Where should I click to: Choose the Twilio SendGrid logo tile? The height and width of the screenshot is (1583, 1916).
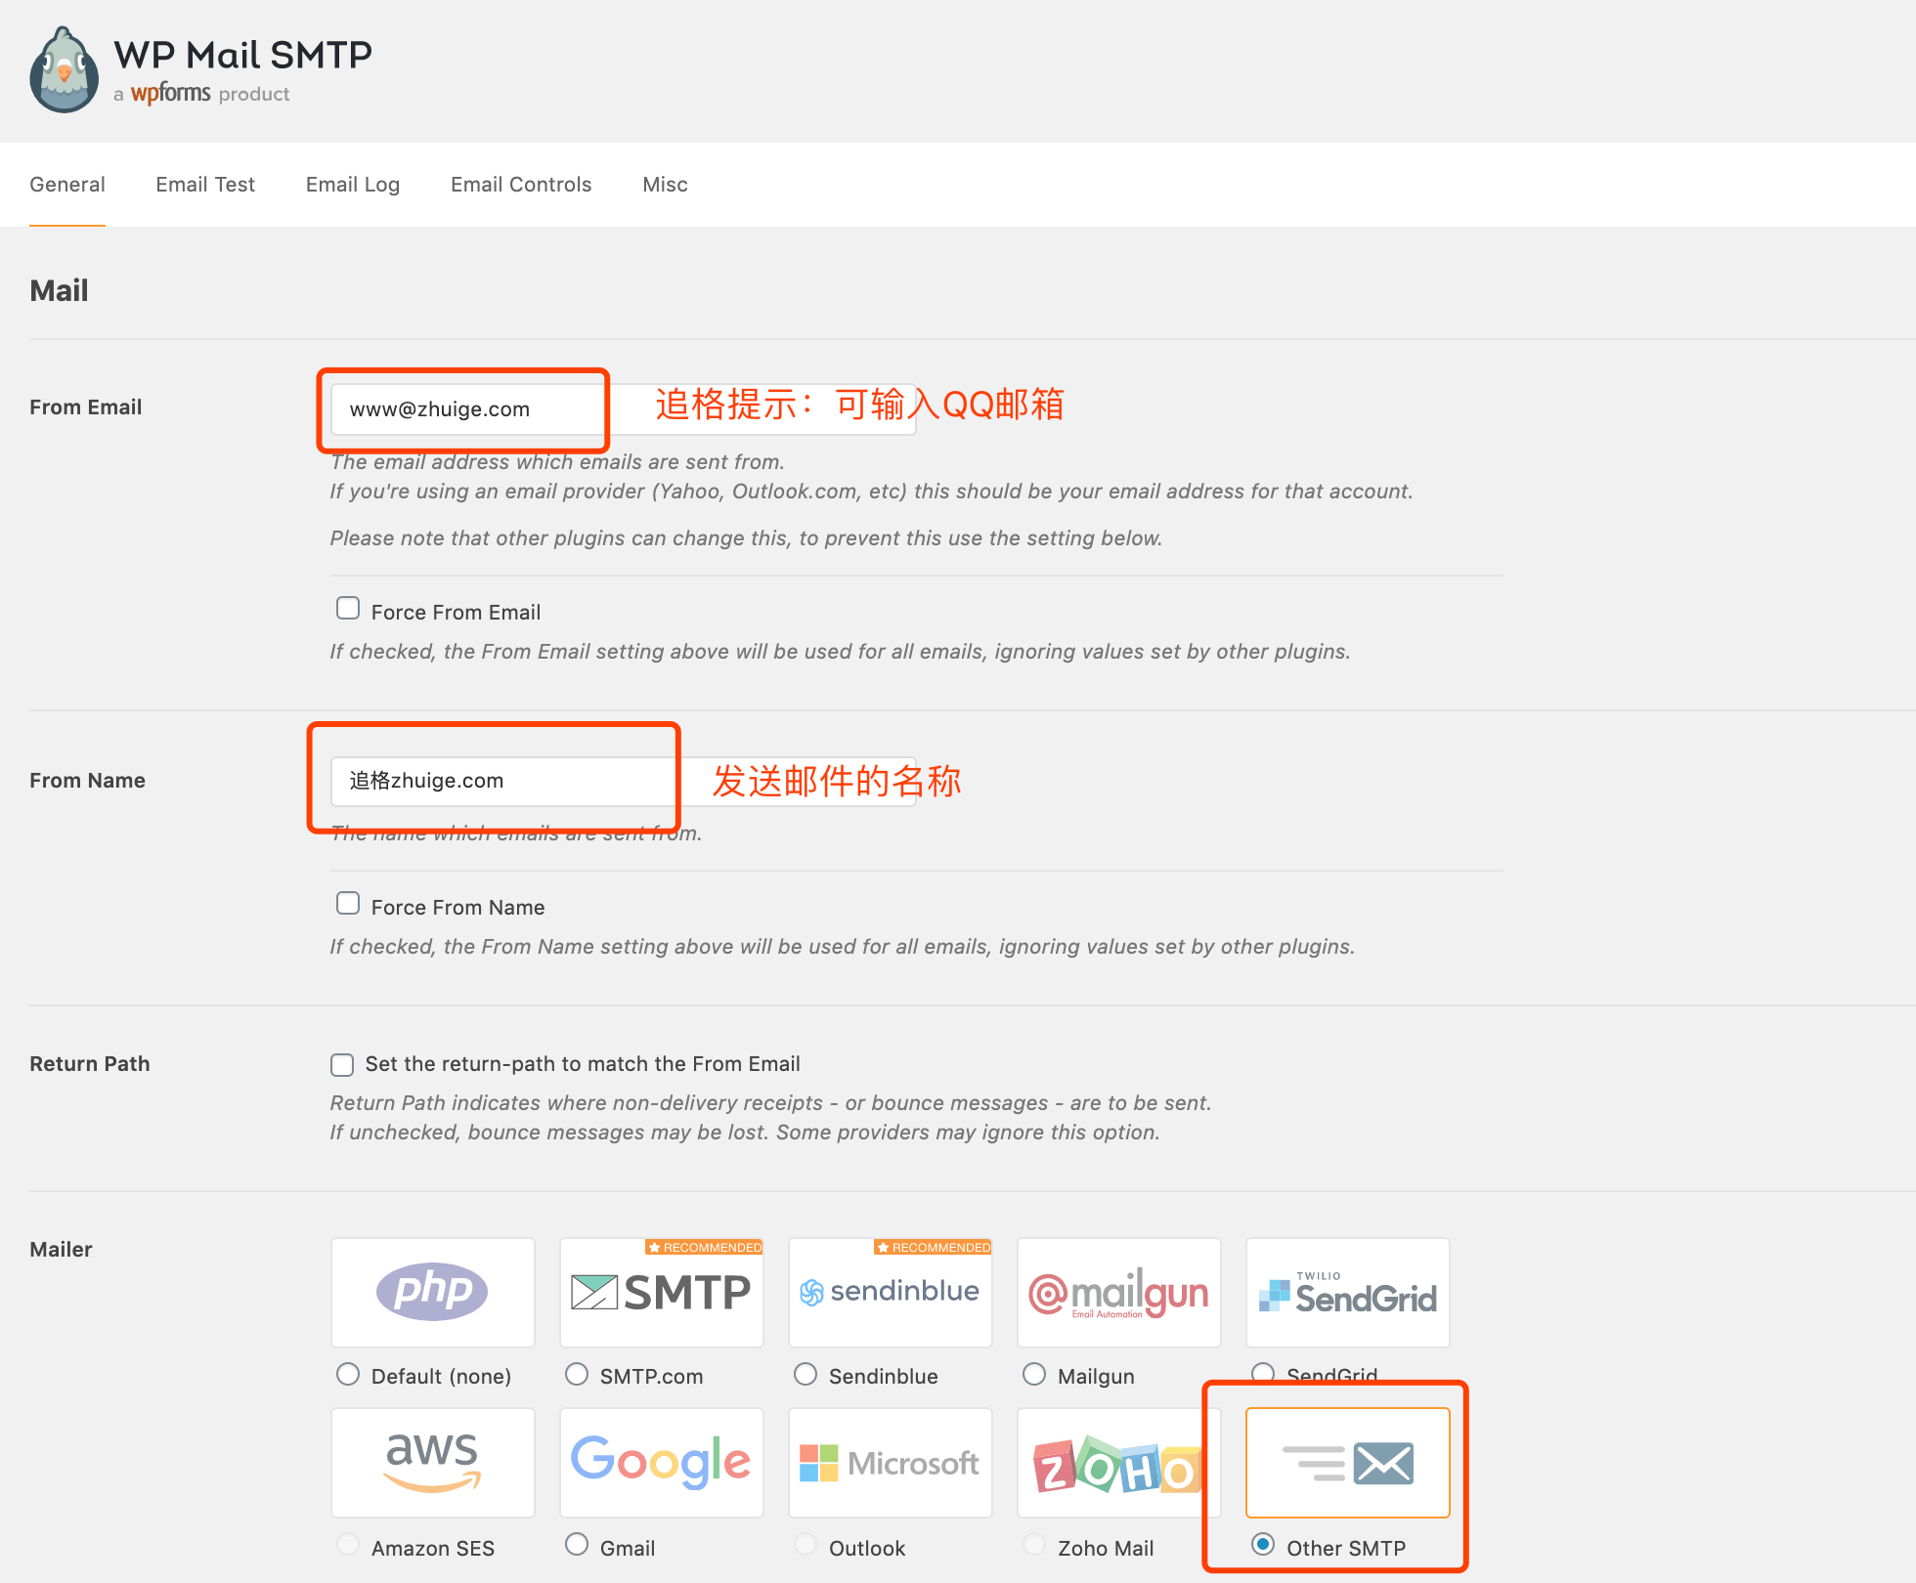(x=1347, y=1292)
